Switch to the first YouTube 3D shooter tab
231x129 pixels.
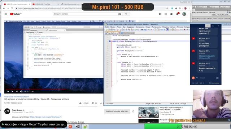click(17, 4)
